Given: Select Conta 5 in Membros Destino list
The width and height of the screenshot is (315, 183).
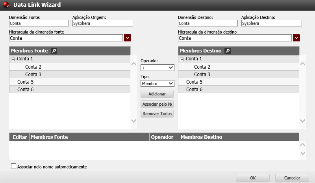Looking at the screenshot, I should [194, 82].
